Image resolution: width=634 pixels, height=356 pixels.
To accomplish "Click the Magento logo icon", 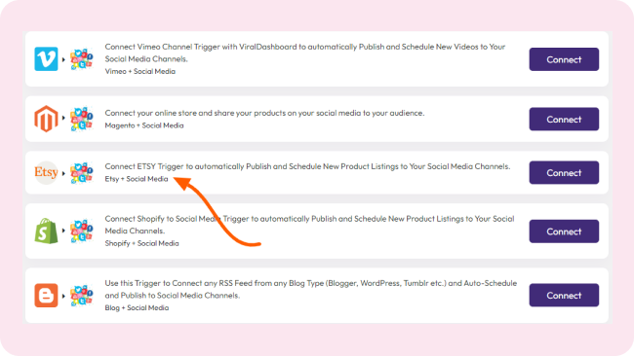I will [46, 119].
